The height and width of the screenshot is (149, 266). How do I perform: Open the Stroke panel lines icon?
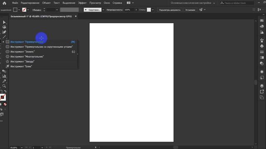tap(262, 52)
